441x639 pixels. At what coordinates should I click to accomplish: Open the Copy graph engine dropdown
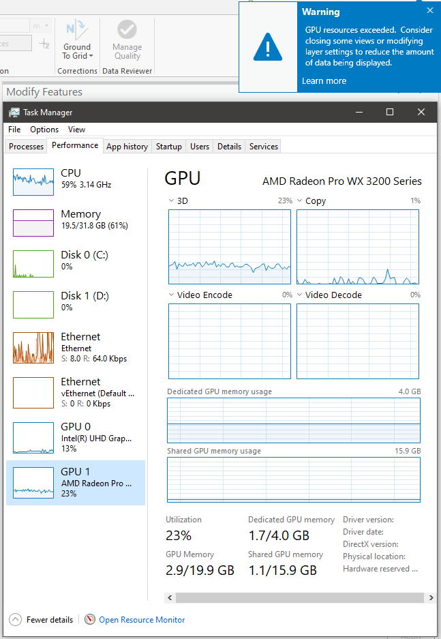click(300, 201)
